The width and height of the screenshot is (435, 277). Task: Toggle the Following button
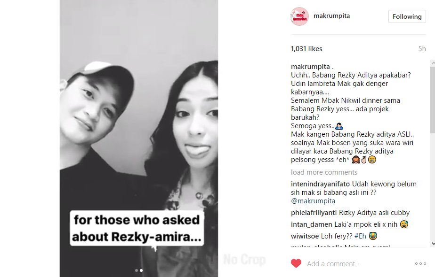coord(407,16)
